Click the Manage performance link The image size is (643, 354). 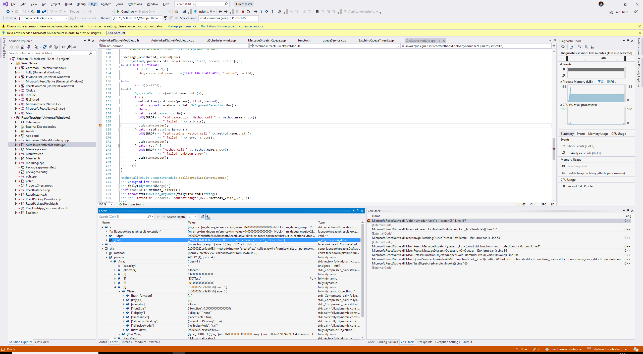tap(182, 26)
